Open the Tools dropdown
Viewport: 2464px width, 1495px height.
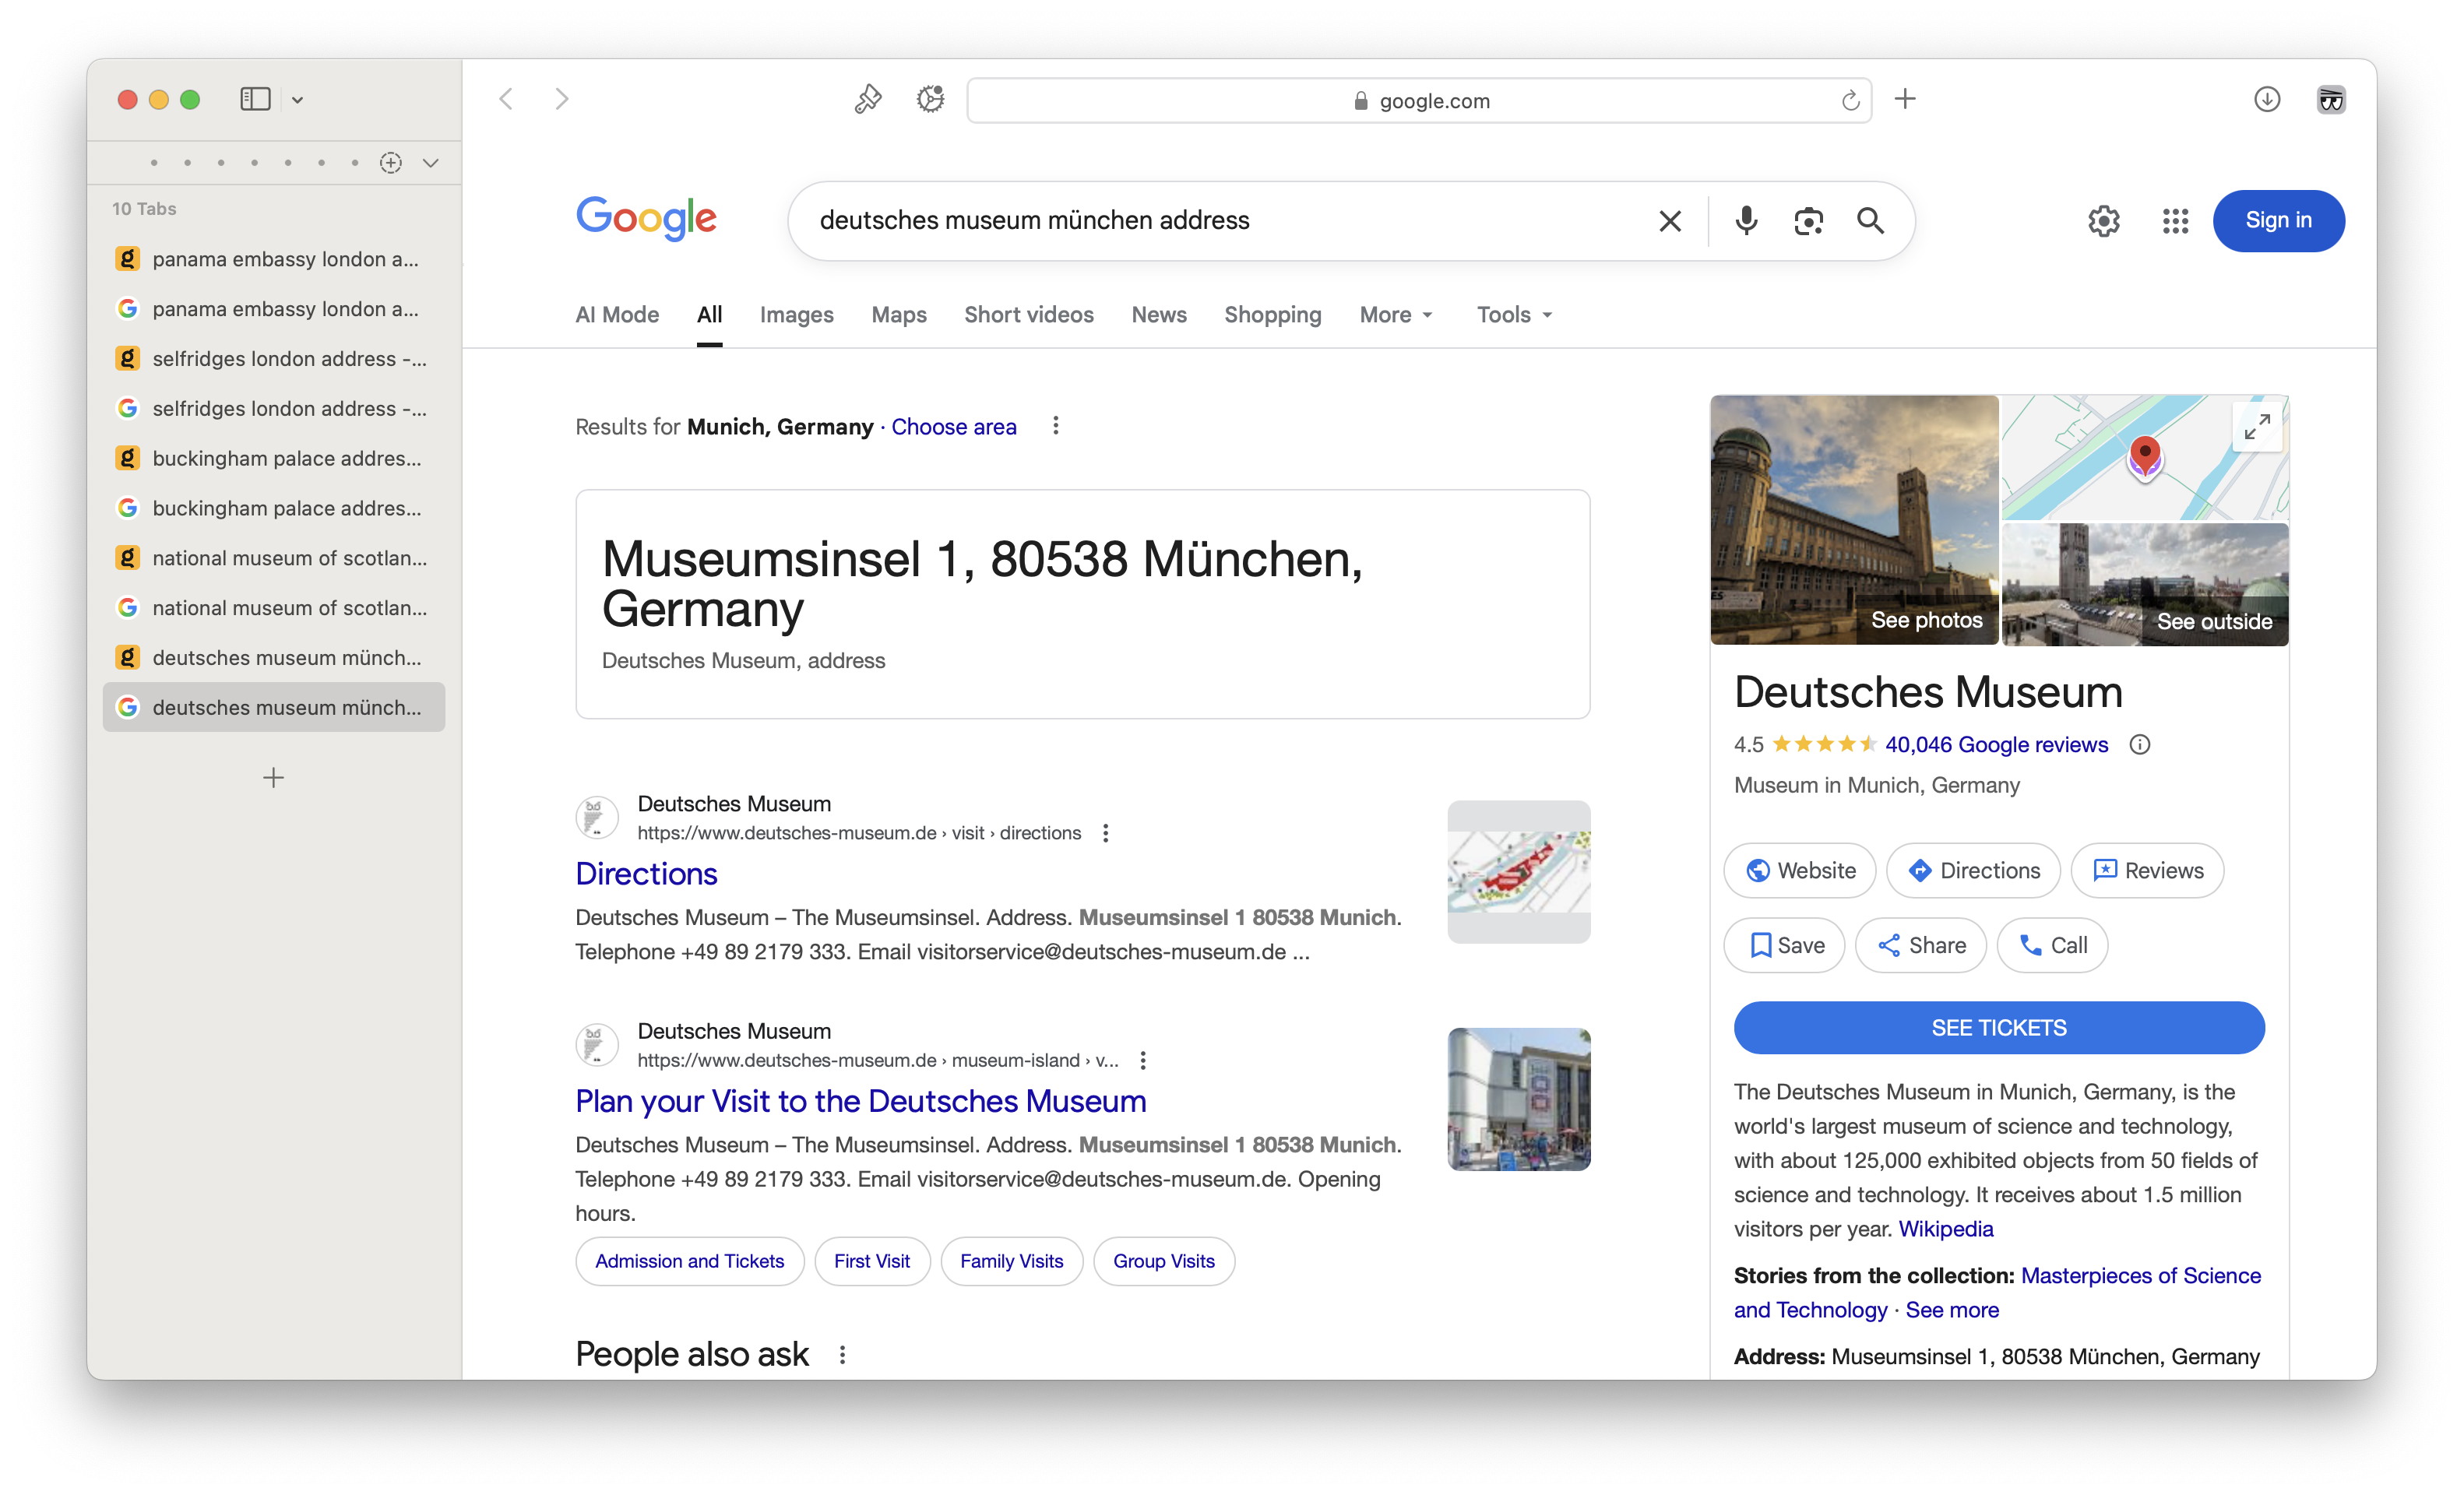(1514, 315)
